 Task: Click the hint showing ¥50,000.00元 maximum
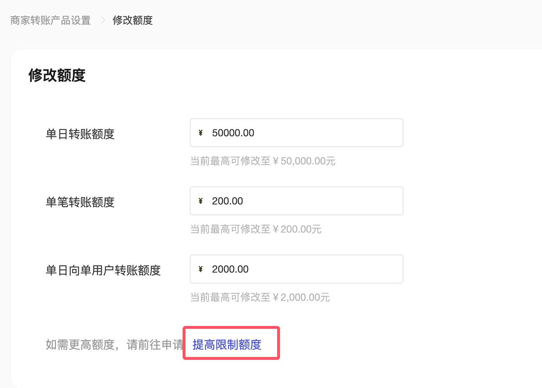(263, 161)
